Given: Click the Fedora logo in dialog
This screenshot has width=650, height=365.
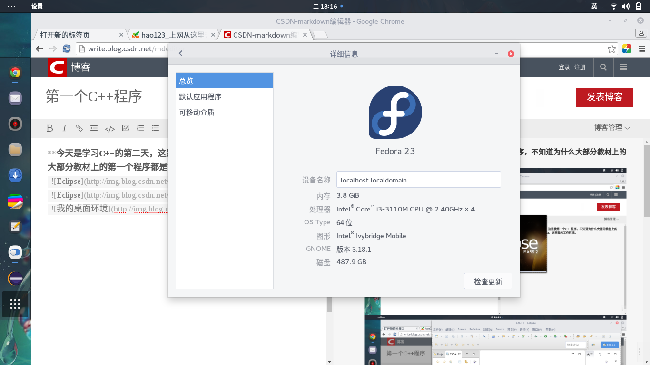Looking at the screenshot, I should tap(395, 112).
